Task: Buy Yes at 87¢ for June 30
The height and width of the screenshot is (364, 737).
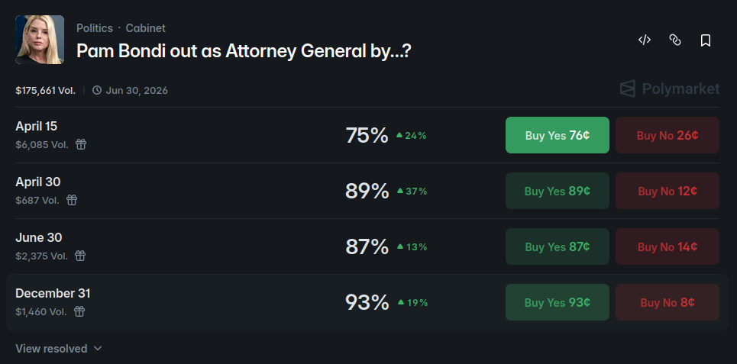Action: click(x=557, y=246)
